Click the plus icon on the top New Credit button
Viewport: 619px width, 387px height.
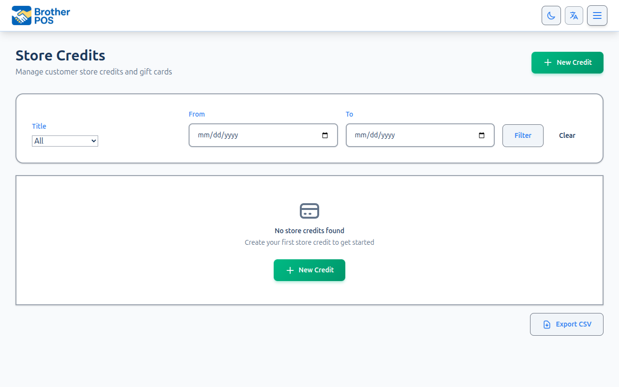click(x=547, y=62)
